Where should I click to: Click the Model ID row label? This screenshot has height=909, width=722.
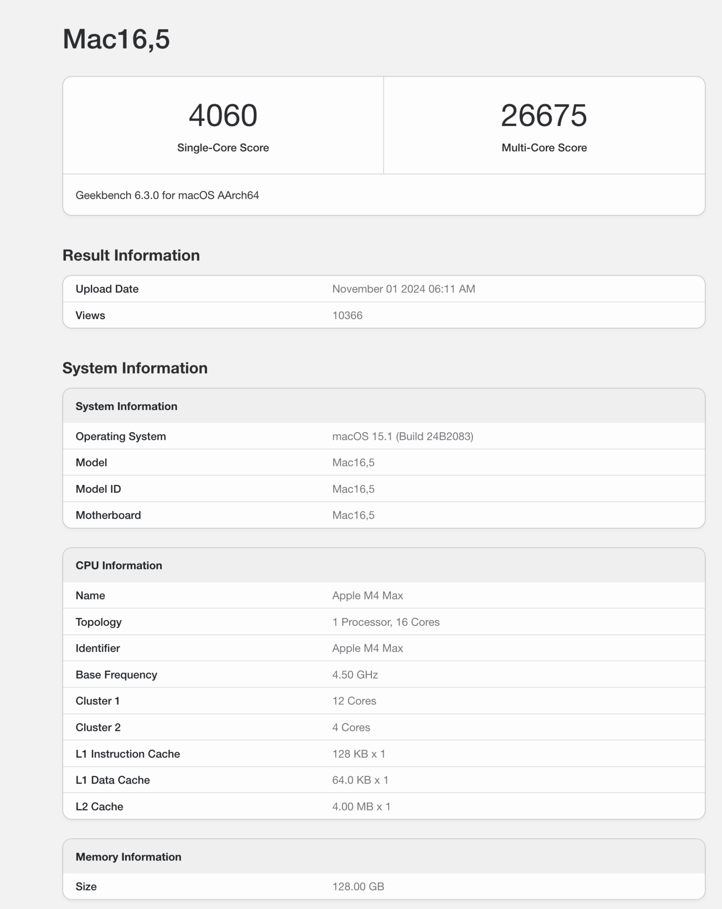coord(98,489)
